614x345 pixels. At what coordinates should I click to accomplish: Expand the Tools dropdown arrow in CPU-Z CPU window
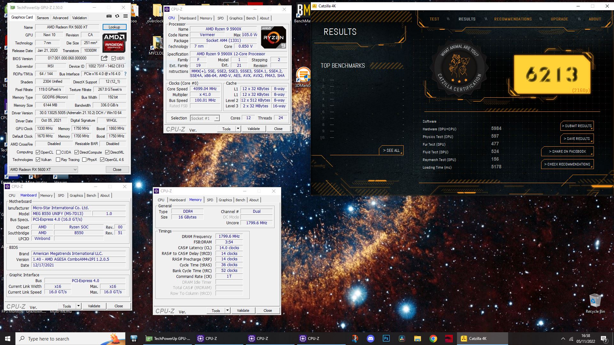[x=238, y=129]
